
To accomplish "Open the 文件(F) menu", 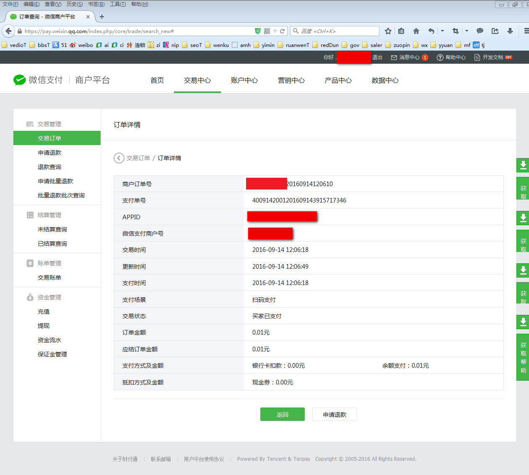I will tap(10, 4).
